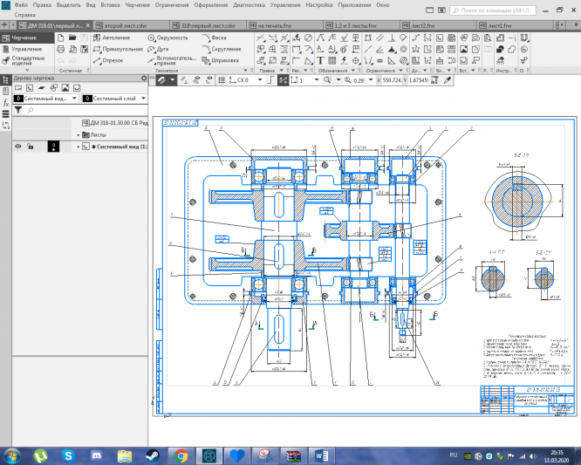Toggle the lock icon for Системный вид
Screen dimensions: 581x465
tap(31, 147)
